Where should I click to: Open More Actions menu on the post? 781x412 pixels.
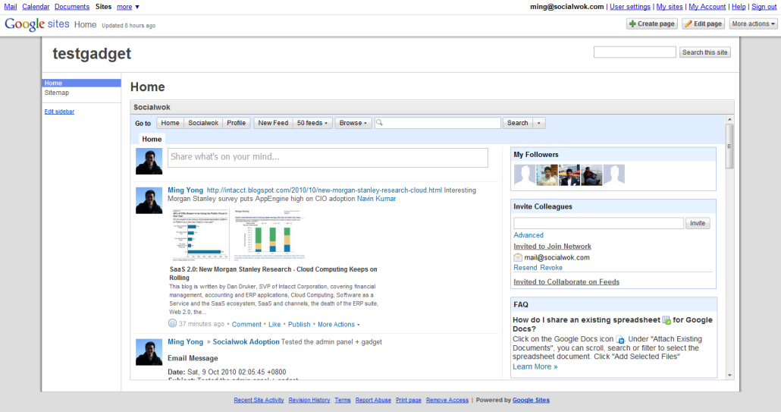(339, 324)
